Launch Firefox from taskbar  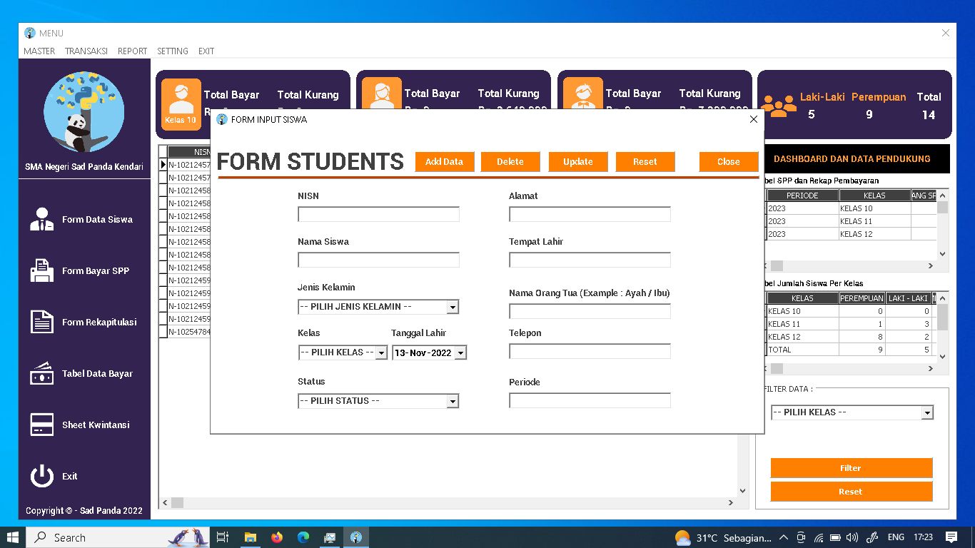[x=277, y=537]
